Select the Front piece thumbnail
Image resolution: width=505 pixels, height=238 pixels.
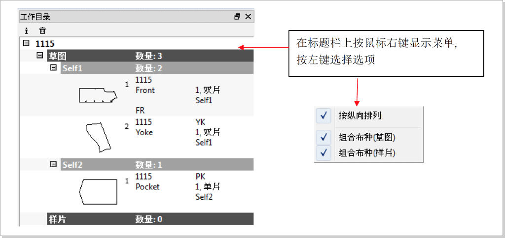tap(97, 95)
